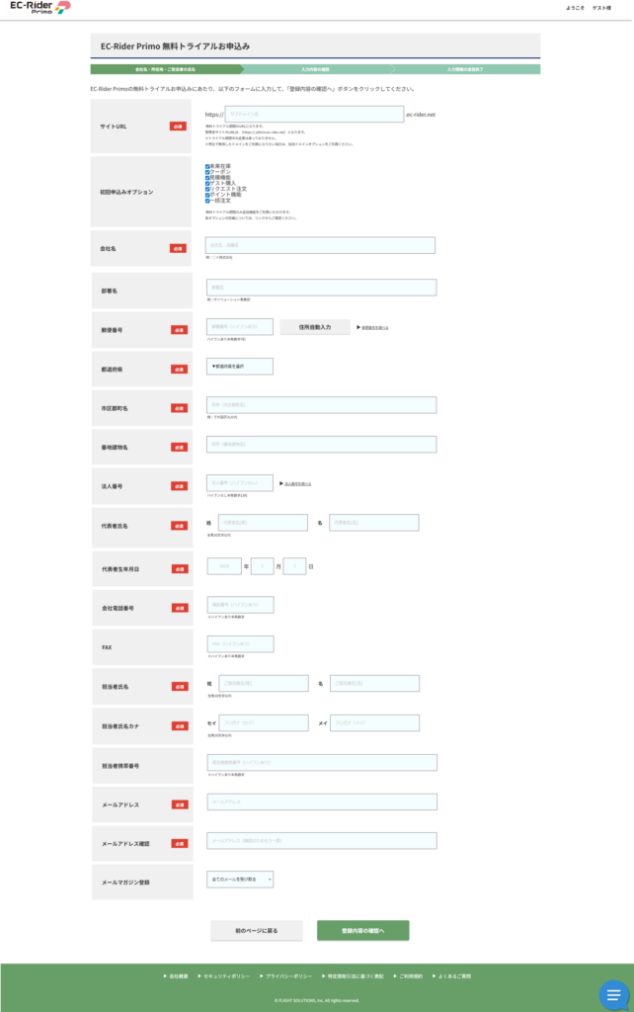Expand the メールマガジン登録 dropdown
This screenshot has height=1012, width=634.
click(240, 879)
